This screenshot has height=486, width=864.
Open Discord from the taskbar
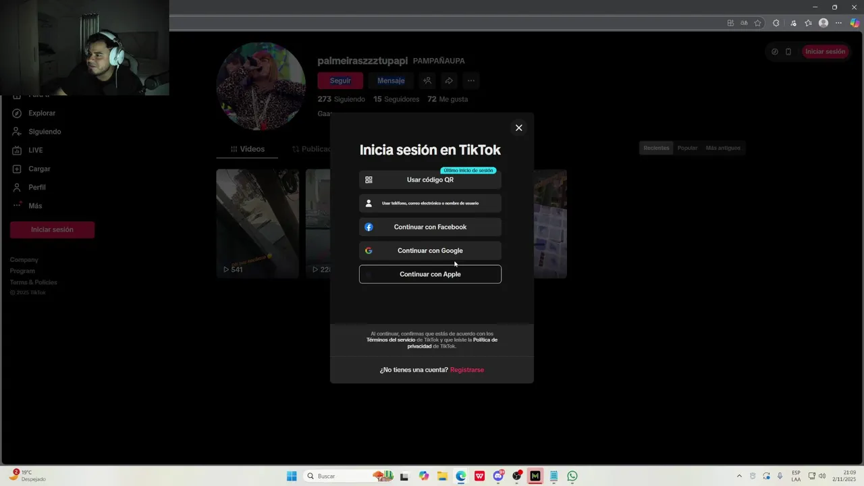coord(498,476)
